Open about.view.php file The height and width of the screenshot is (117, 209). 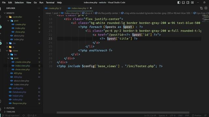21,81
